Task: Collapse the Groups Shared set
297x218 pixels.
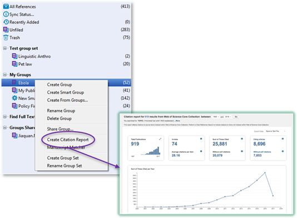Action: click(x=5, y=127)
